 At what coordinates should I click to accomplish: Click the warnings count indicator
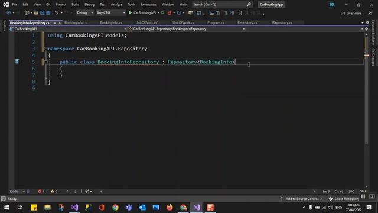54,191
